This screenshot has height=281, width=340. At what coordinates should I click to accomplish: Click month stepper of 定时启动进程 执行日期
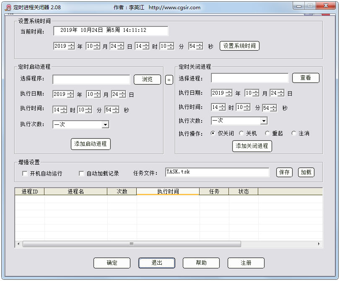(x=97, y=94)
